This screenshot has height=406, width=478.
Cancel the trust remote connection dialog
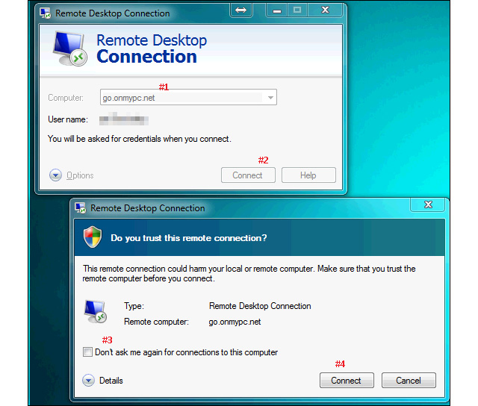pos(409,381)
